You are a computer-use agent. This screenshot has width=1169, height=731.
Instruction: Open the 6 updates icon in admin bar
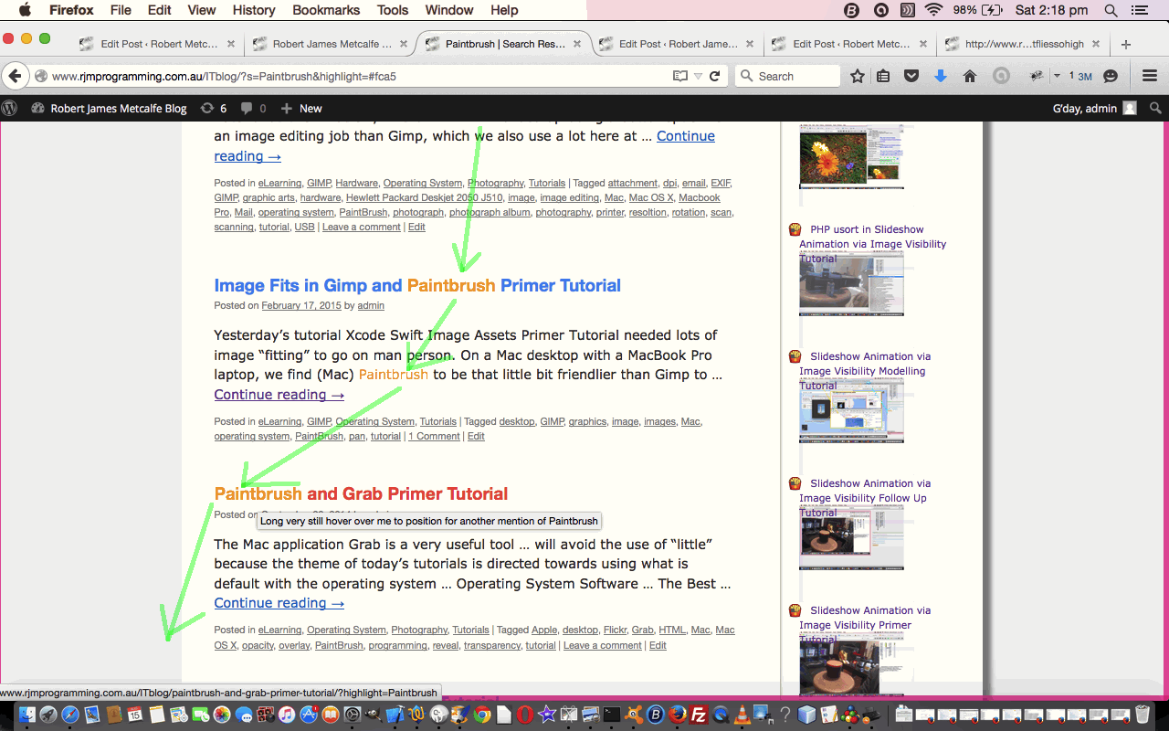tap(213, 108)
